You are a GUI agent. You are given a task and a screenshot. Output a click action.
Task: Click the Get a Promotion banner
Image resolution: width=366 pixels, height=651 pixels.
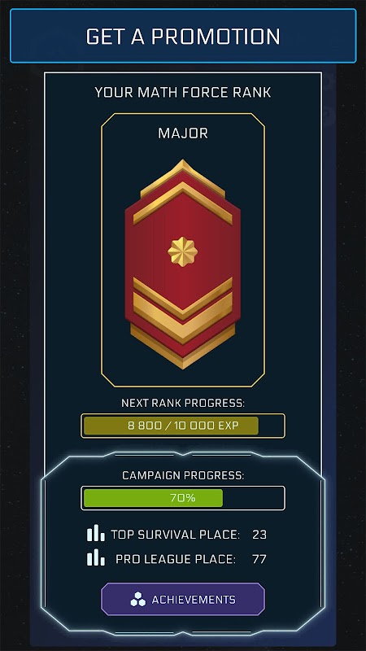183,36
